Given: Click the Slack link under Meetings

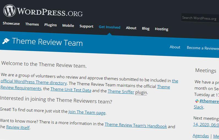Looking at the screenshot, I should click(198, 107).
